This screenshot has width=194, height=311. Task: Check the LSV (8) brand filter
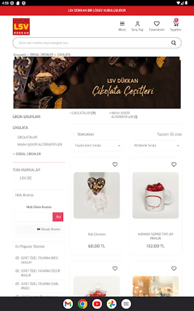point(16,178)
